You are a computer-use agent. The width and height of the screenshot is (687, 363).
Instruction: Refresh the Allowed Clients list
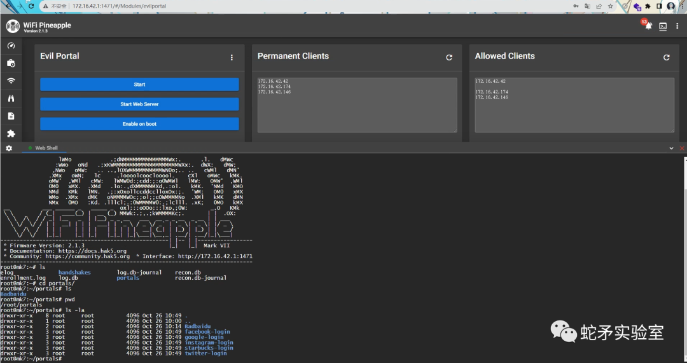667,57
